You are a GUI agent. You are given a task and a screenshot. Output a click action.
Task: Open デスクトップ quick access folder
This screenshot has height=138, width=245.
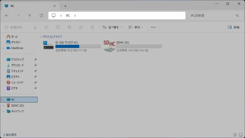[x=15, y=60]
